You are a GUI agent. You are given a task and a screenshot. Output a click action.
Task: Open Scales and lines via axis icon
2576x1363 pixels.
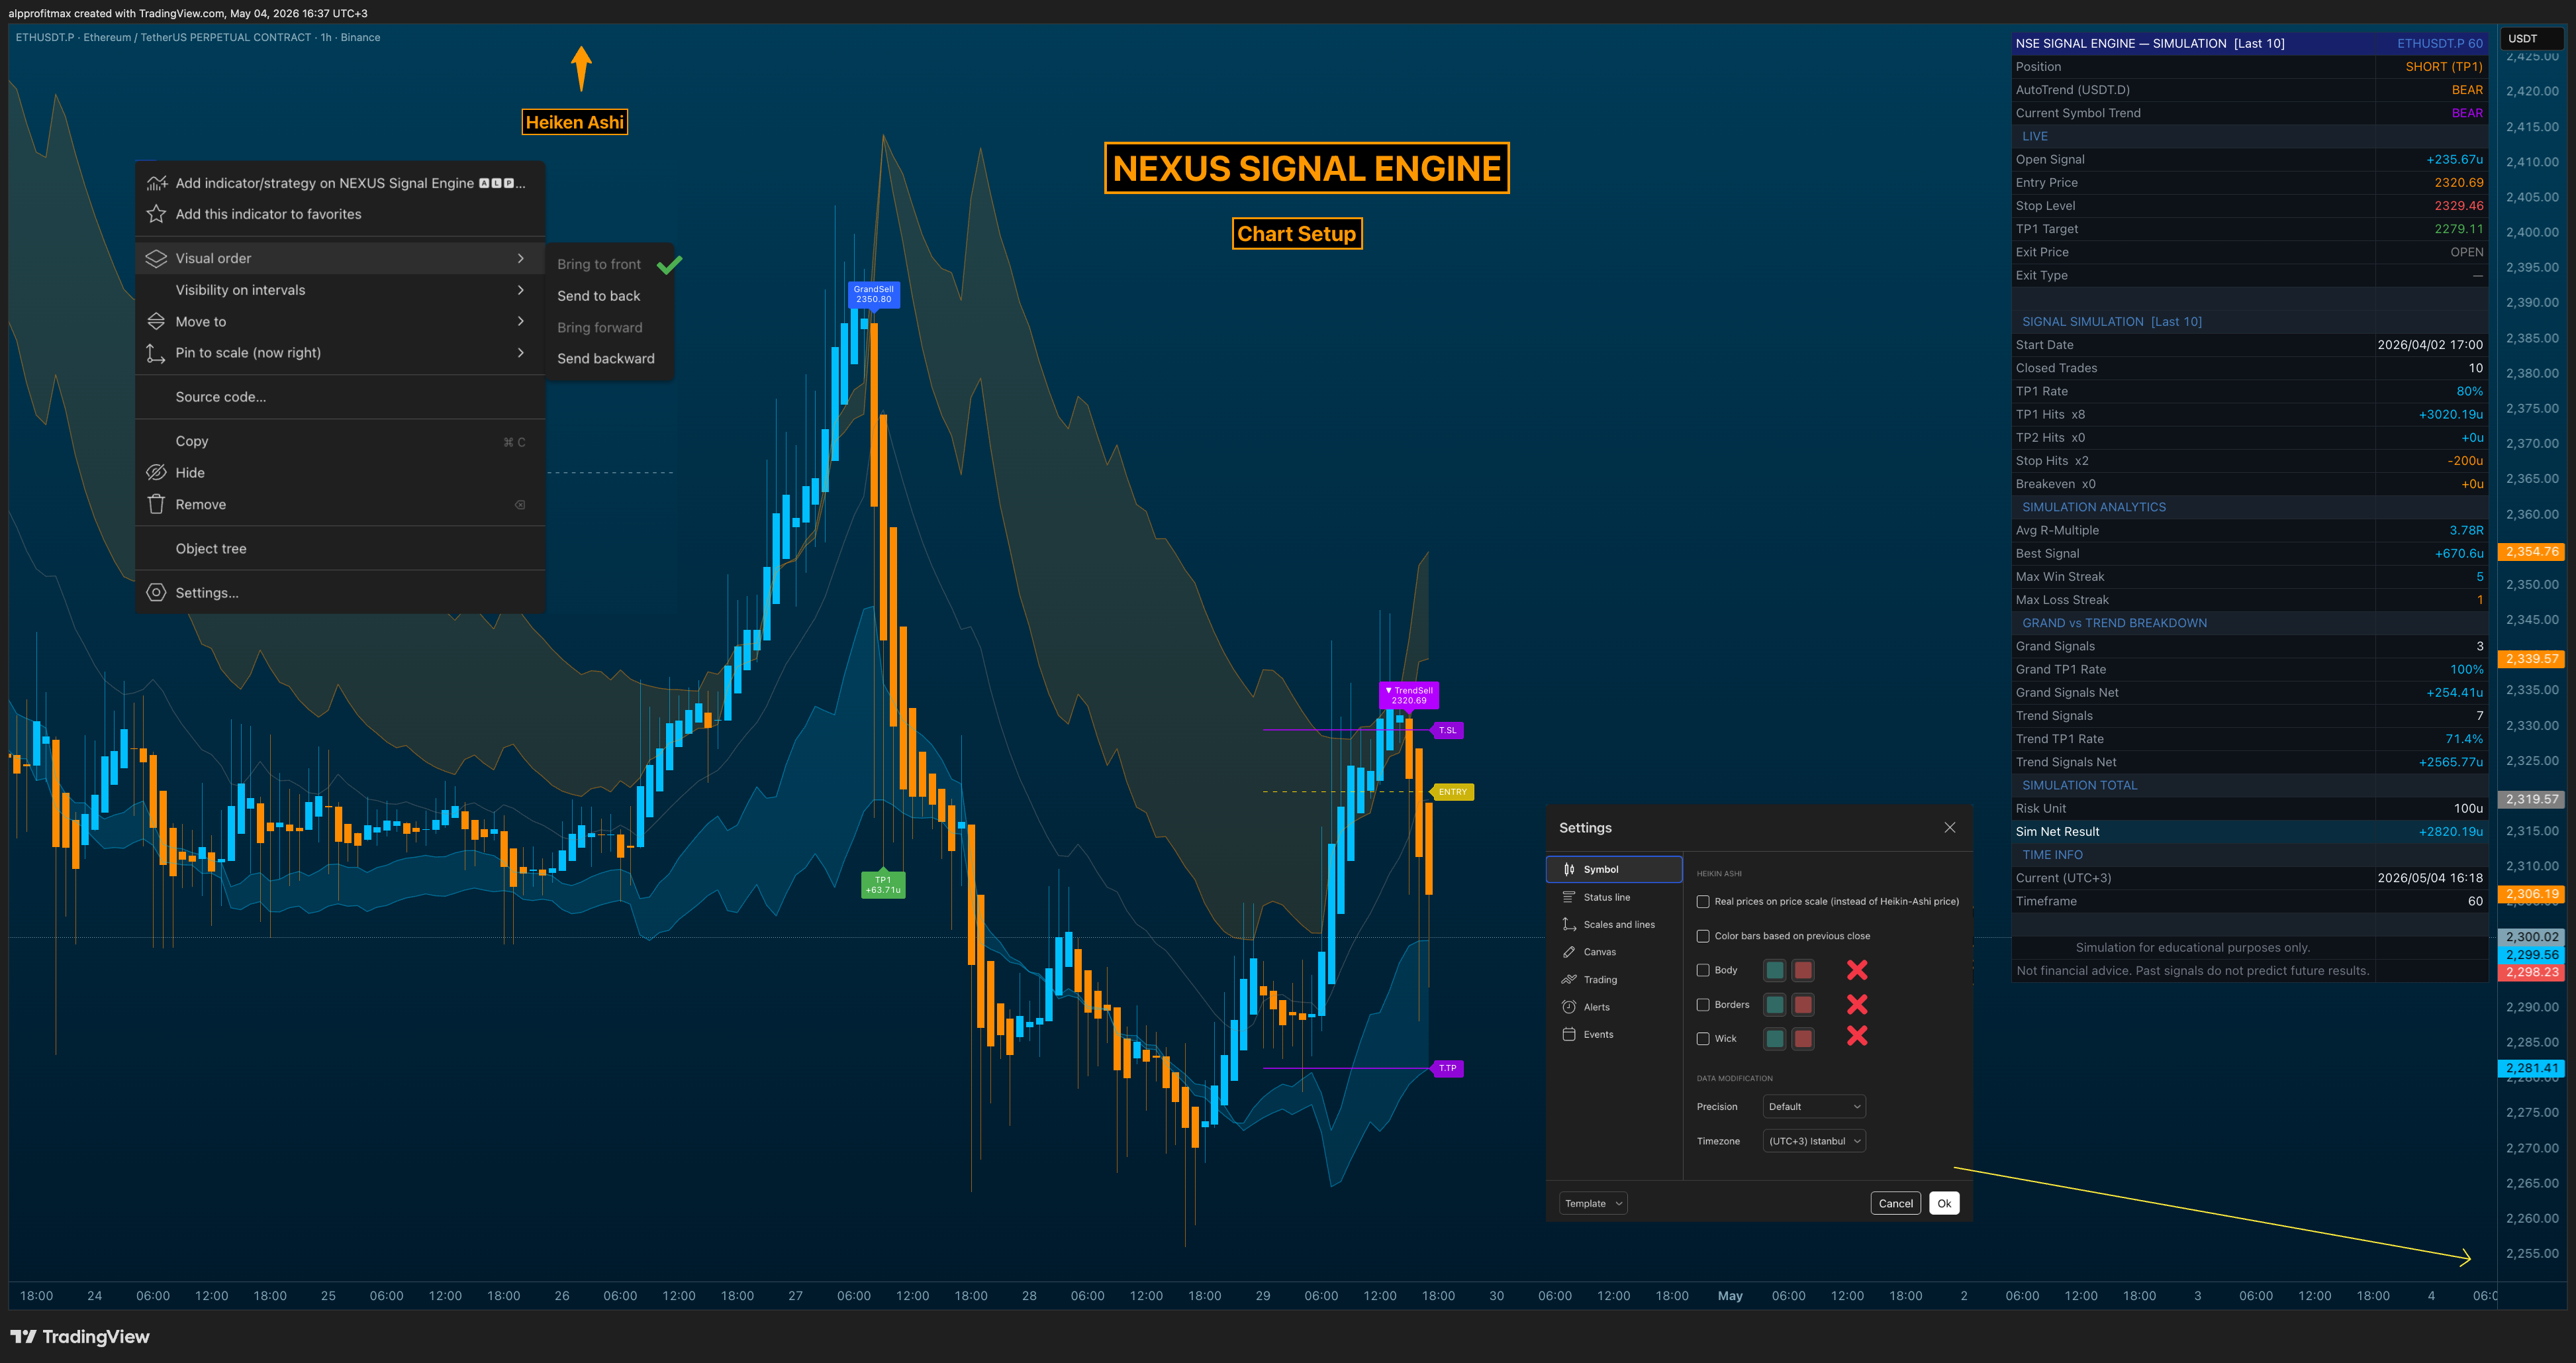pos(1569,924)
